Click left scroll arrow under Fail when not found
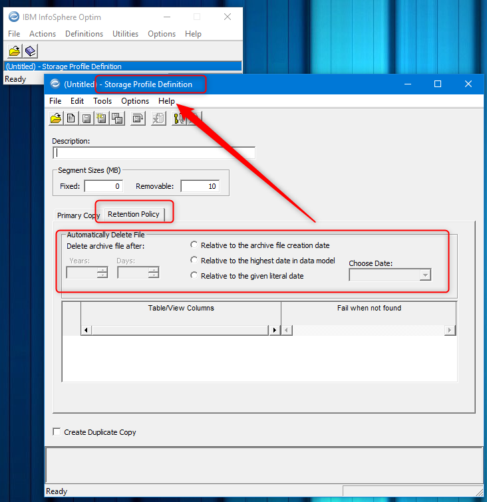Screen dimensions: 487x502 click(x=287, y=330)
